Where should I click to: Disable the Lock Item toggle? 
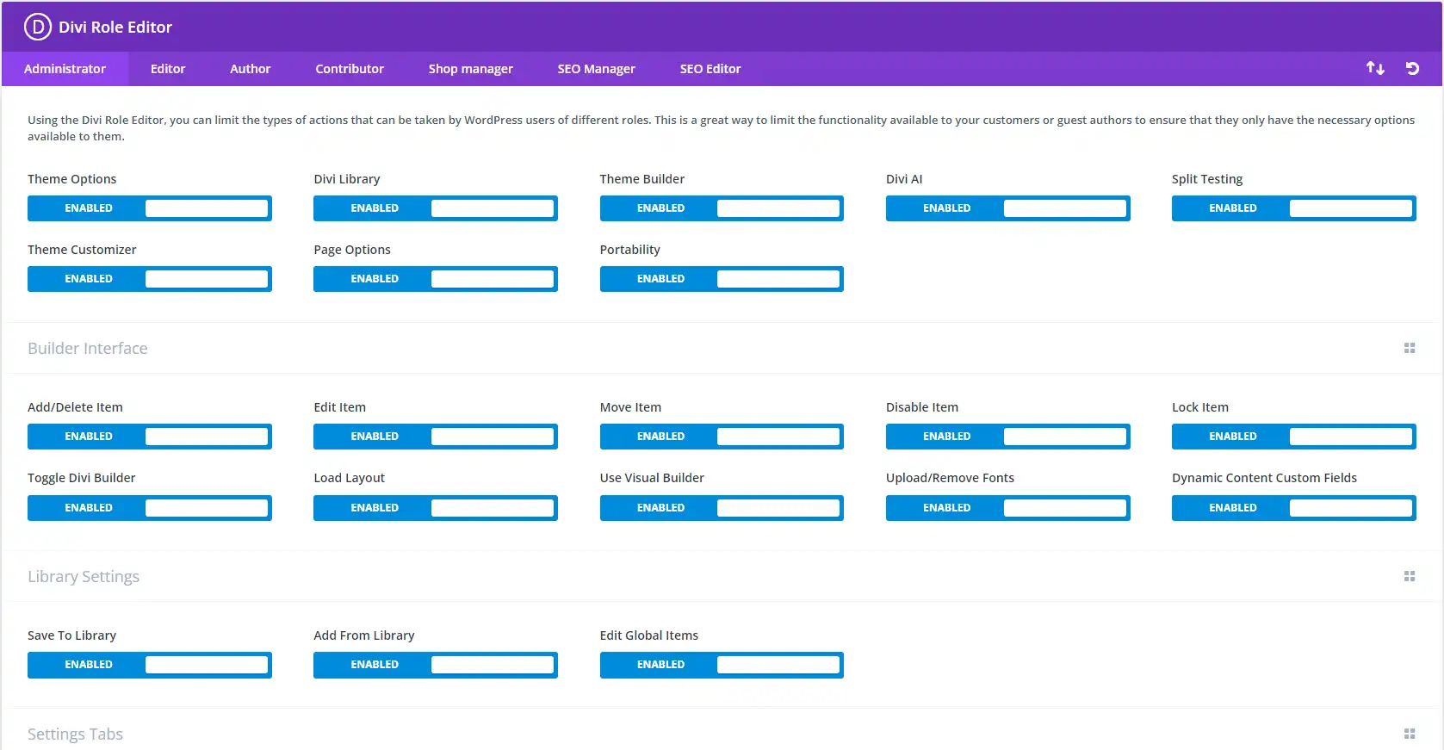pyautogui.click(x=1293, y=437)
